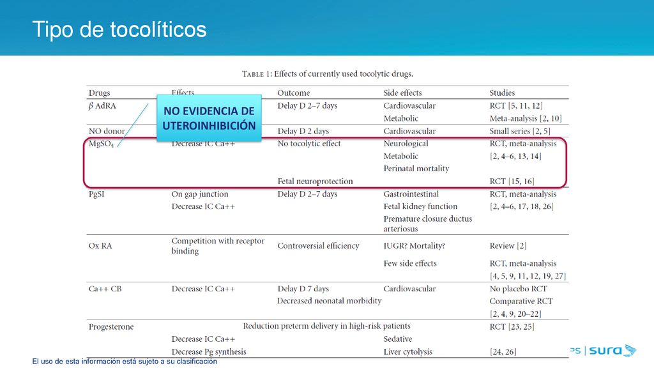
Task: Select the 'Outcome' column header
Action: (x=294, y=93)
